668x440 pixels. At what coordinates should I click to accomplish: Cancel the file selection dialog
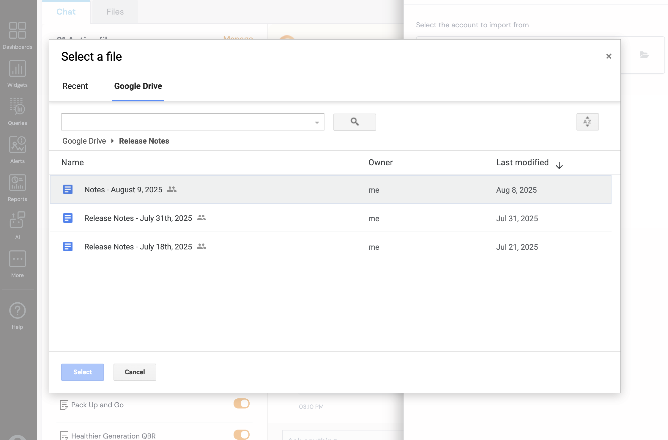click(135, 372)
